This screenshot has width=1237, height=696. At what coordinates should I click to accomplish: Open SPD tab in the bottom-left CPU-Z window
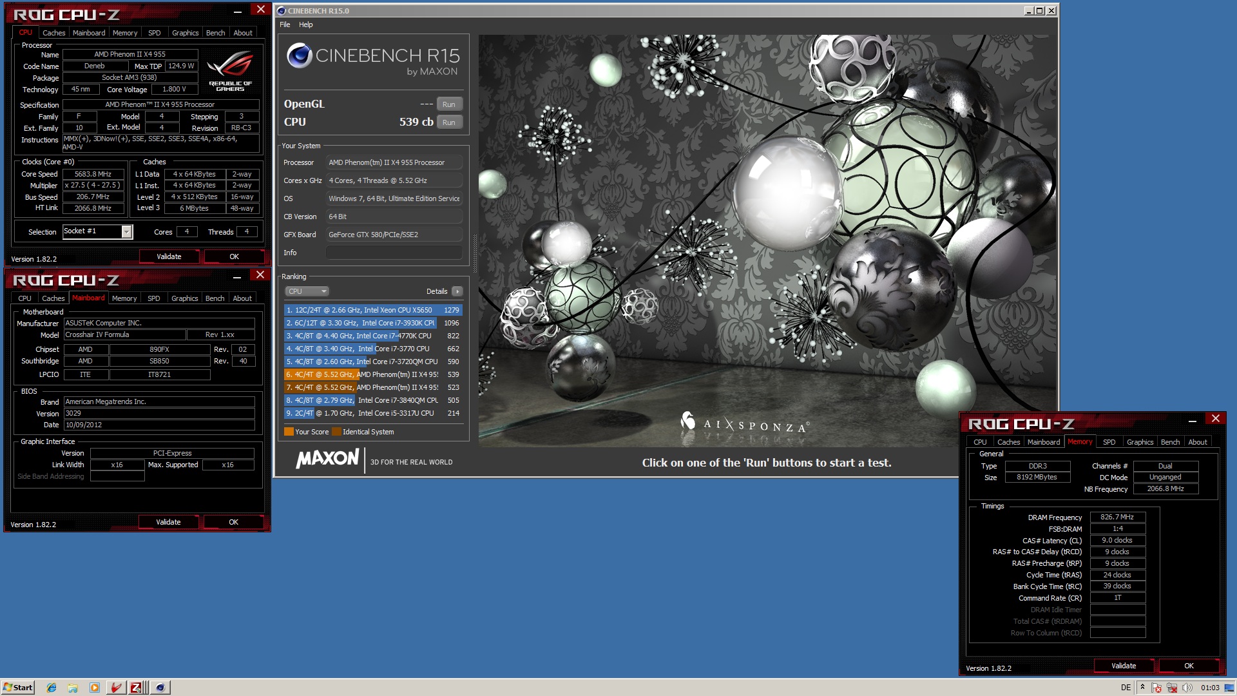pos(153,298)
